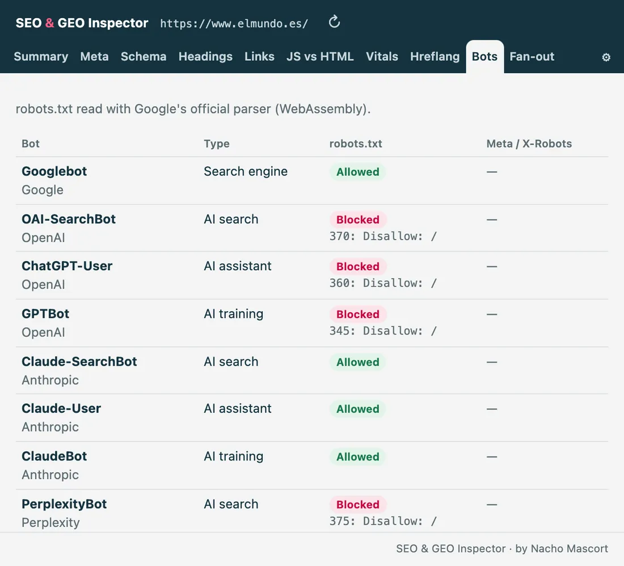This screenshot has height=566, width=624.
Task: Click 'AI search' type in OAI-SearchBot row
Action: pyautogui.click(x=231, y=219)
